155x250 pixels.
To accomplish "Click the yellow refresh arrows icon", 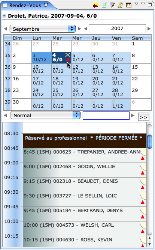I will click(x=120, y=5).
